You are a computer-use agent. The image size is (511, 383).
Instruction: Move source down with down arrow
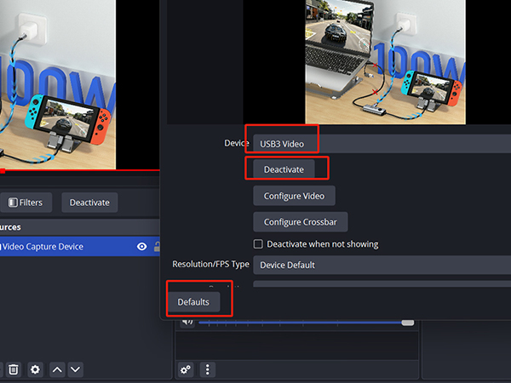tap(76, 369)
